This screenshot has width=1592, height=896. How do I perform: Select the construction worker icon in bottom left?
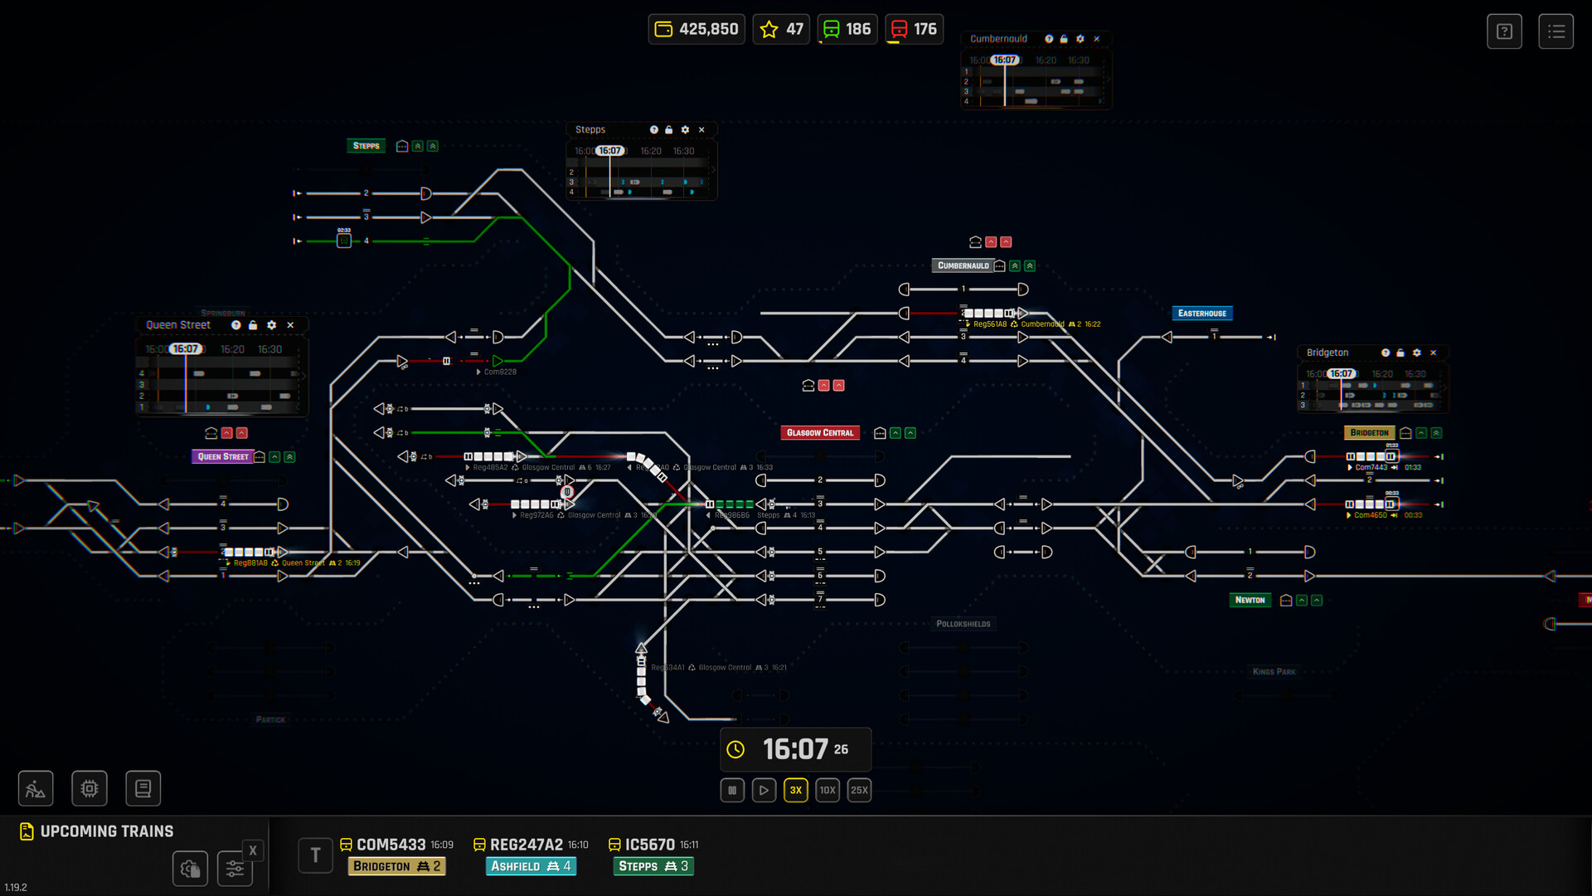pyautogui.click(x=35, y=788)
